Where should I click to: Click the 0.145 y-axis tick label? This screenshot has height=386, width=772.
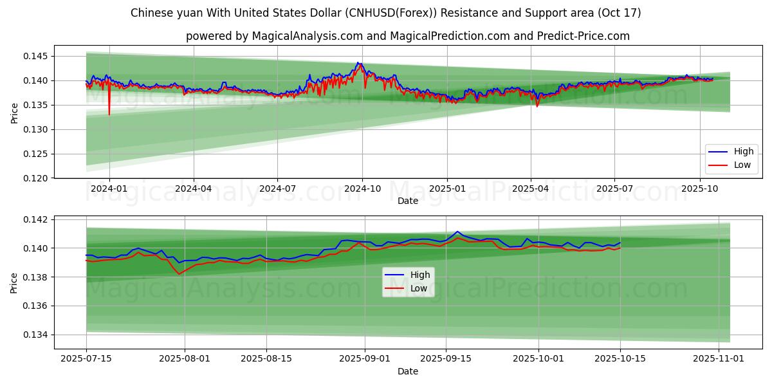37,57
